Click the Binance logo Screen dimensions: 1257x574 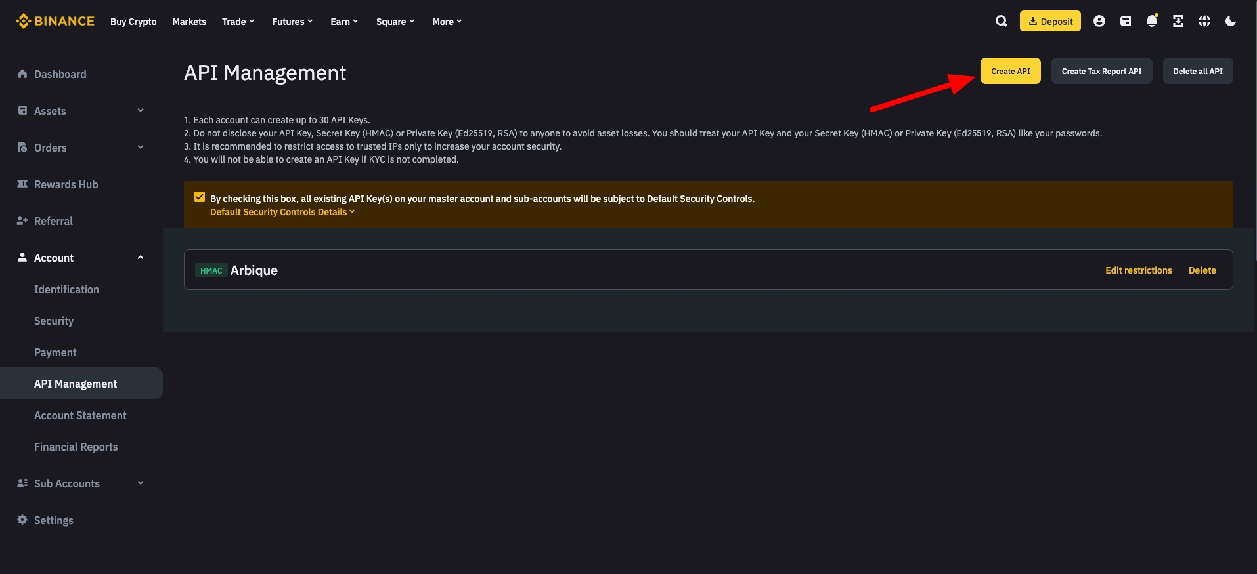(55, 21)
